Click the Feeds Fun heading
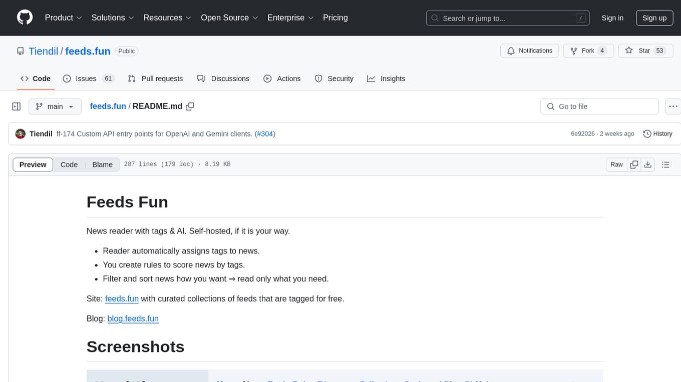 point(127,202)
